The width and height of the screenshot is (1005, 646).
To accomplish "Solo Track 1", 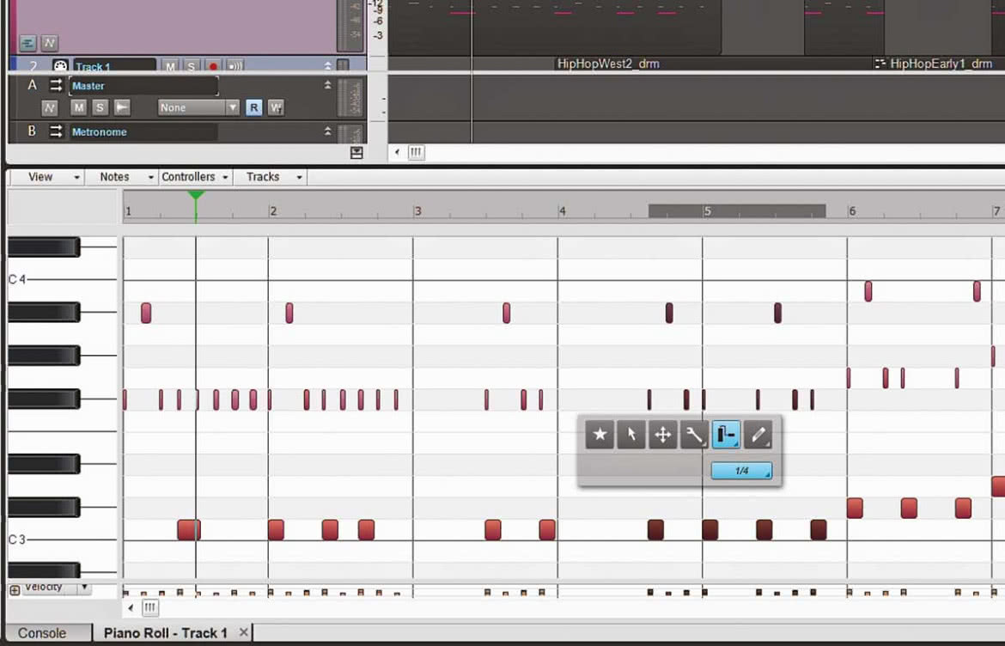I will [192, 66].
